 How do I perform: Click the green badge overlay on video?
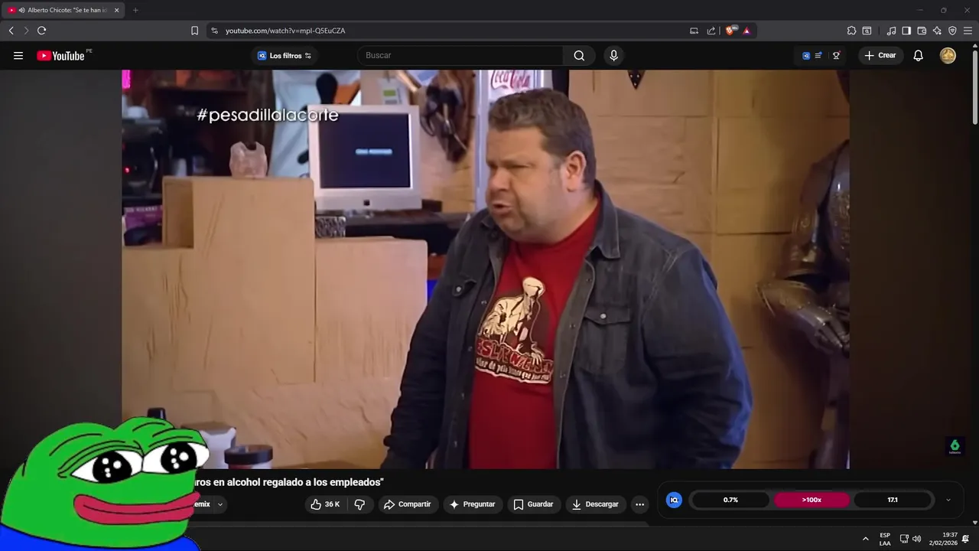(955, 446)
